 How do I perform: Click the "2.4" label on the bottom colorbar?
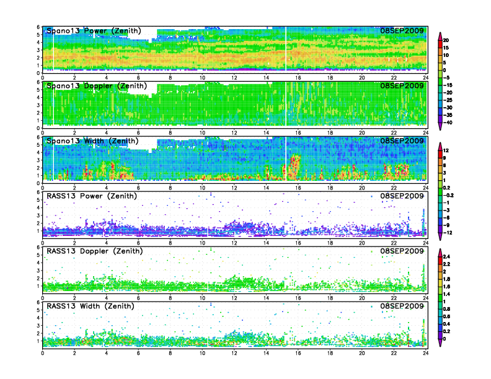coord(446,256)
